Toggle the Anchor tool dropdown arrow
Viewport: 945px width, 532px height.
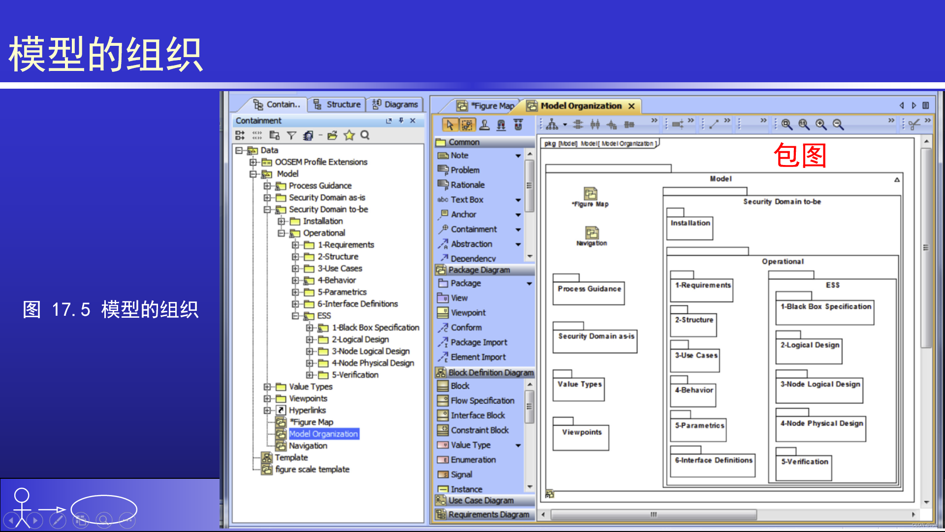pos(518,214)
